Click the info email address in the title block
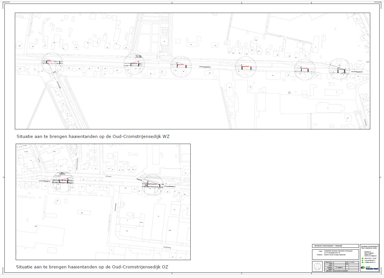 tap(370, 262)
